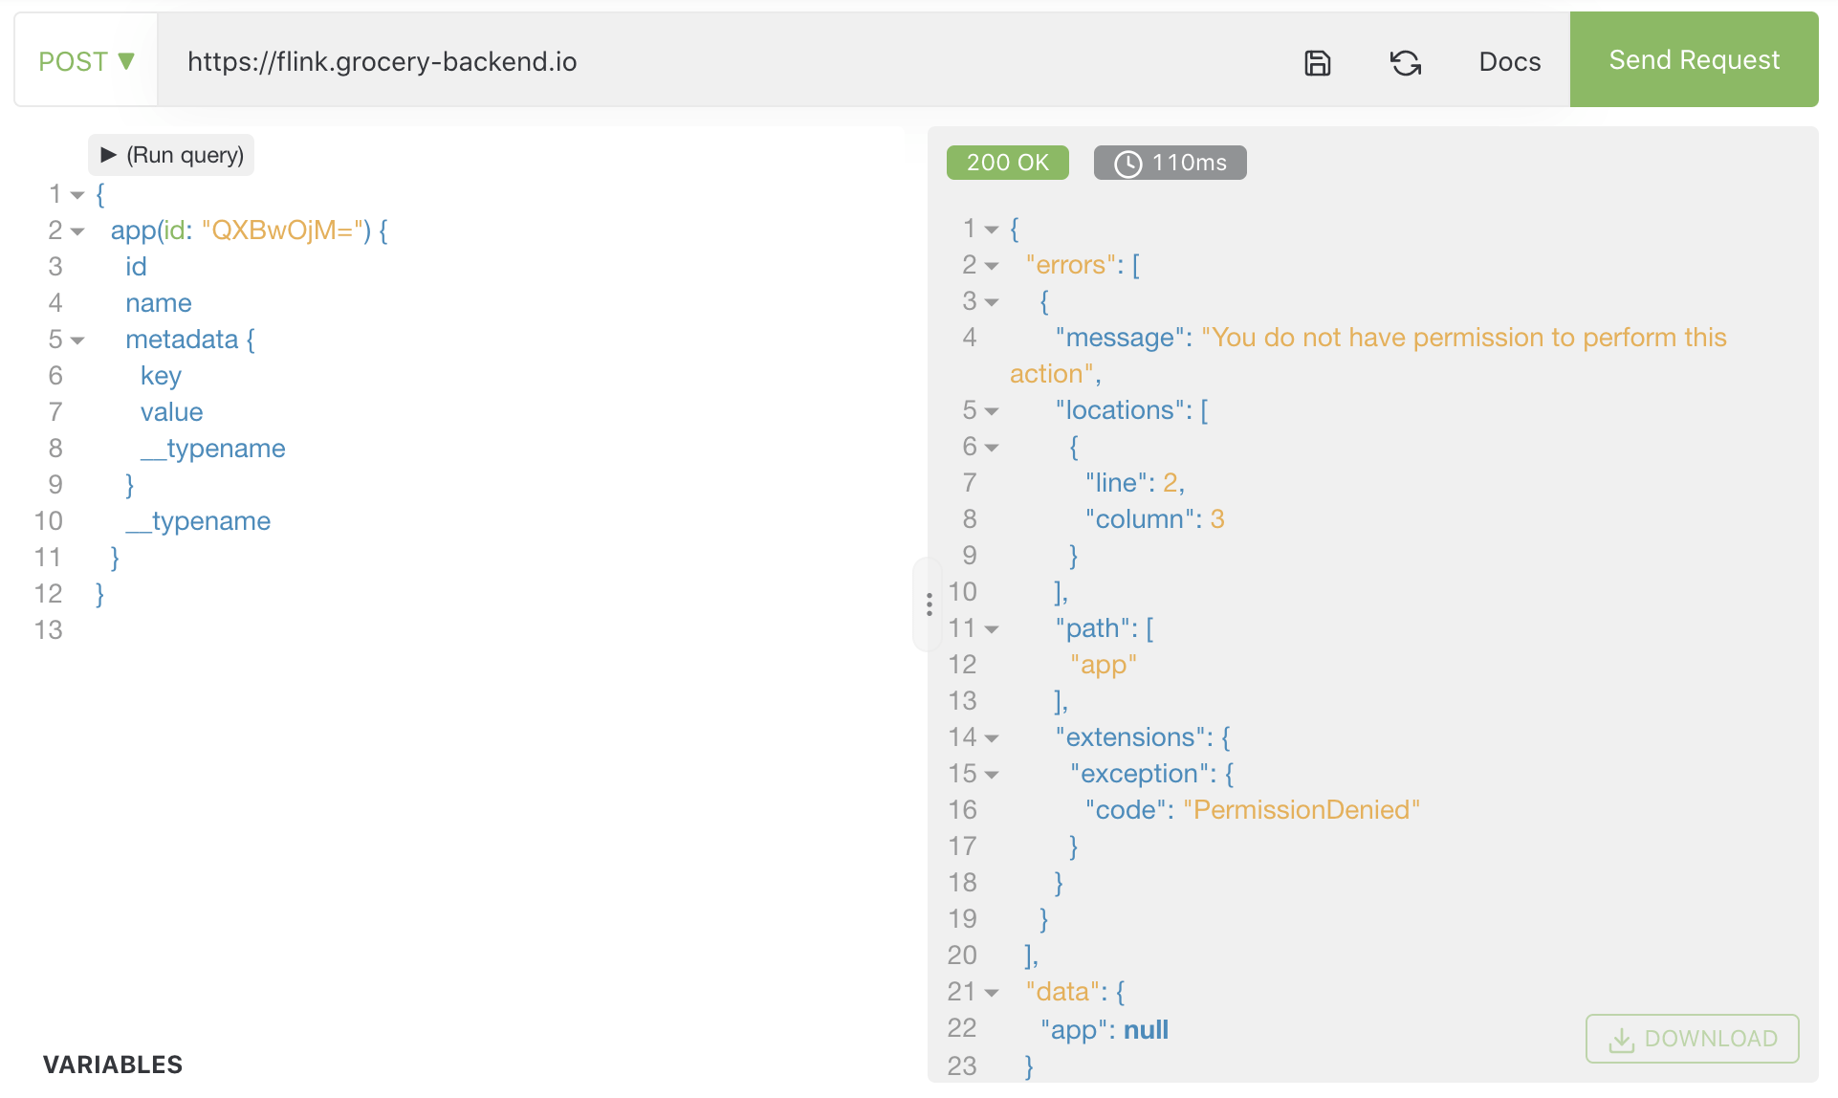1838x1098 pixels.
Task: Click the 200 OK status badge
Action: (1008, 163)
